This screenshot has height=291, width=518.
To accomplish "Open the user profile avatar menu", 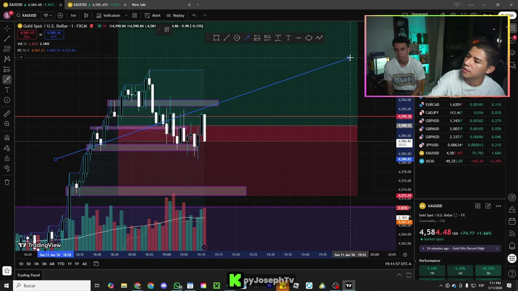I will click(x=7, y=15).
